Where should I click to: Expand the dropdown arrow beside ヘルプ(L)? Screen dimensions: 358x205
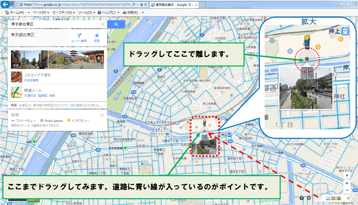click(x=118, y=13)
